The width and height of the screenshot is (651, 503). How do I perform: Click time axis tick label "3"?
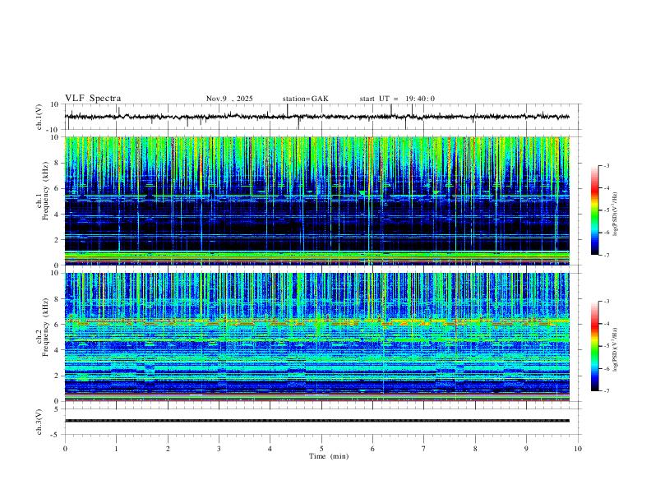click(x=219, y=449)
